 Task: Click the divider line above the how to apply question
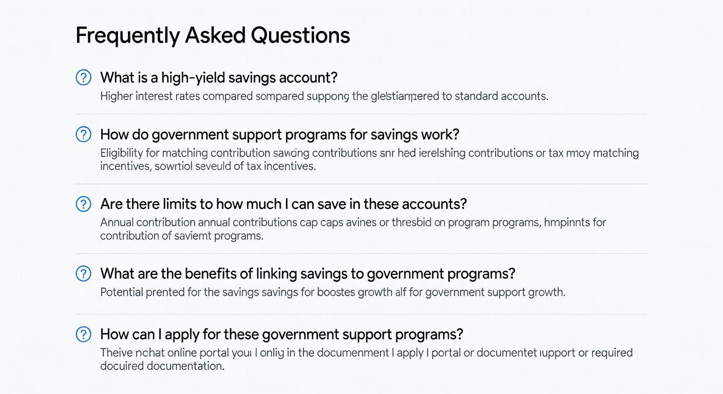pyautogui.click(x=361, y=314)
